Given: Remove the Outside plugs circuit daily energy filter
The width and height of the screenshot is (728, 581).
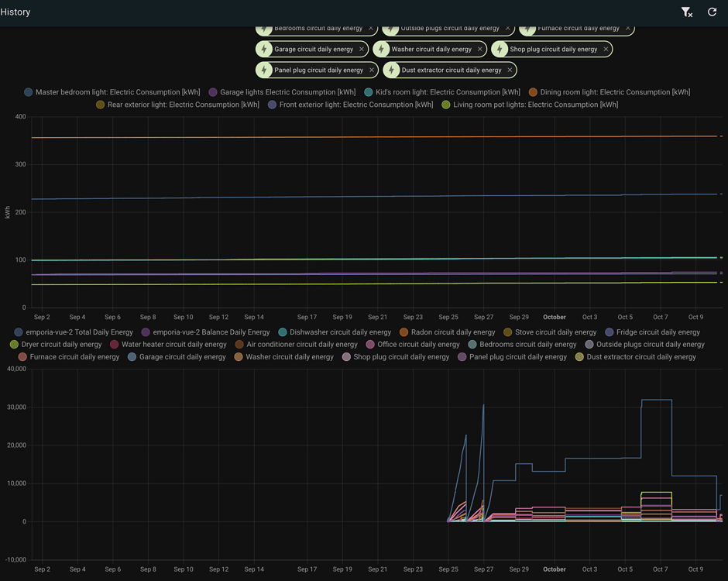Looking at the screenshot, I should (507, 28).
